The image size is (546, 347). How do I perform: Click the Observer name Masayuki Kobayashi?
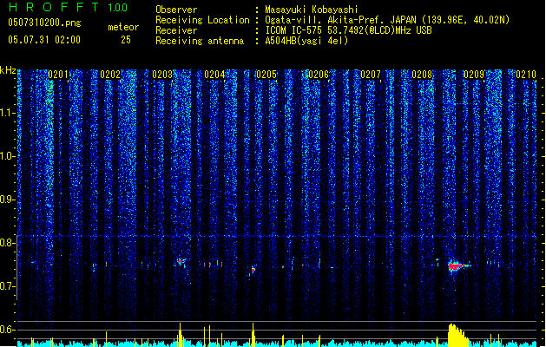tap(311, 10)
